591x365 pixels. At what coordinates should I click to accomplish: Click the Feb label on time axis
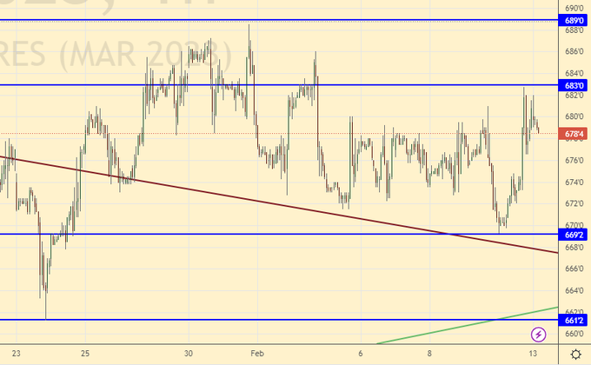[256, 354]
